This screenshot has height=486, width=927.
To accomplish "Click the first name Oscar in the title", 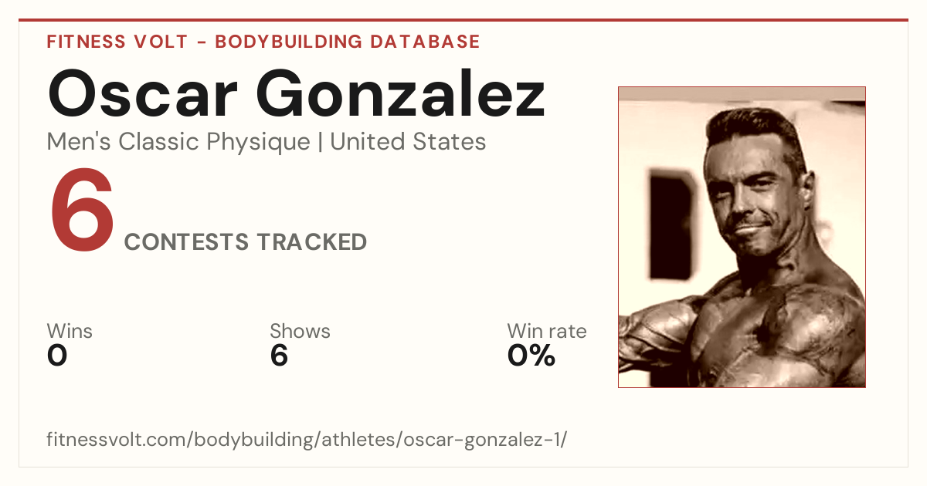I will coord(144,94).
